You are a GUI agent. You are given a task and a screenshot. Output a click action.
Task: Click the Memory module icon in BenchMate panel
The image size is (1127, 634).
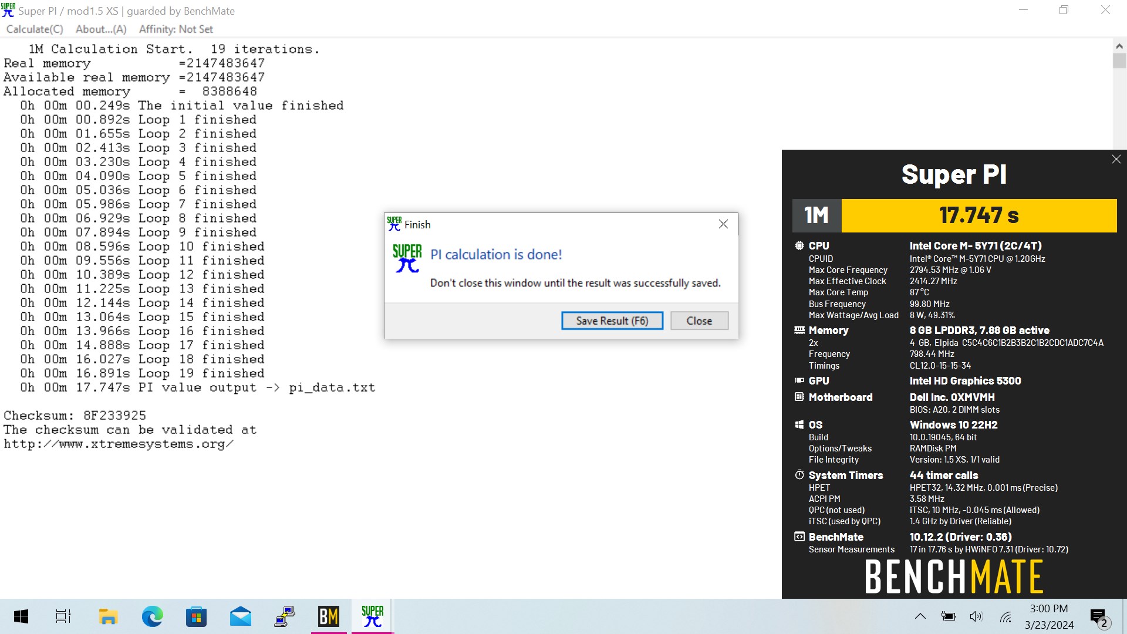(799, 330)
